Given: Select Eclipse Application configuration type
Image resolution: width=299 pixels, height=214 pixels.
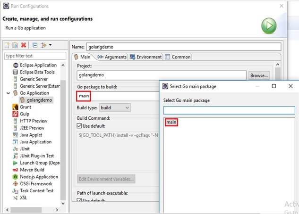Looking at the screenshot, I should (38, 65).
